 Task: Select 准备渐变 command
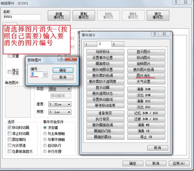[x=105, y=113]
